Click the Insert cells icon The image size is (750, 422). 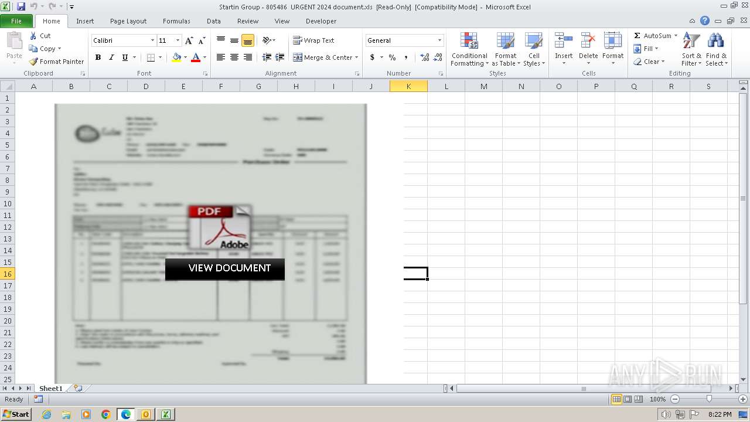coord(564,41)
